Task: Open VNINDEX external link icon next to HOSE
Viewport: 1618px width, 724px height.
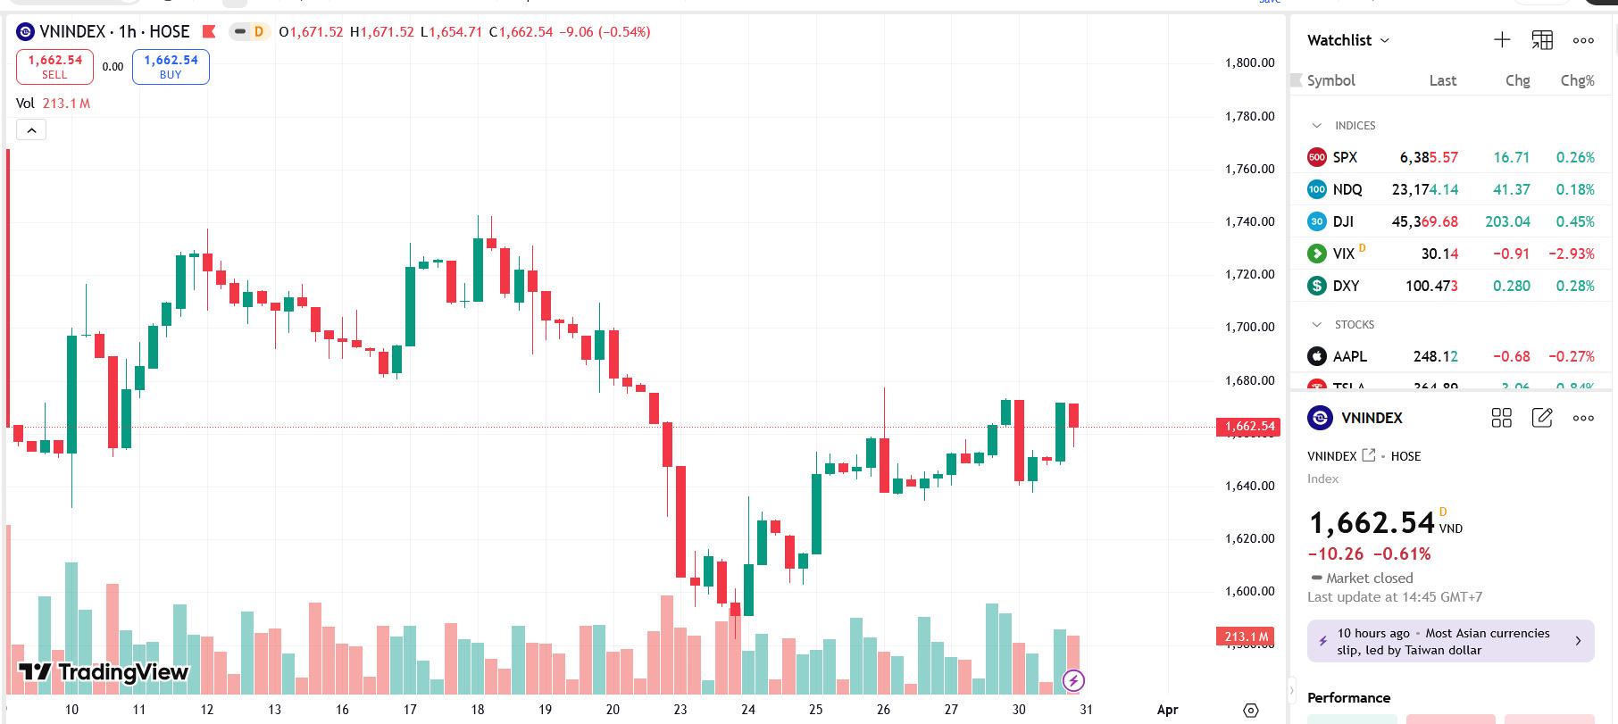Action: [1369, 455]
